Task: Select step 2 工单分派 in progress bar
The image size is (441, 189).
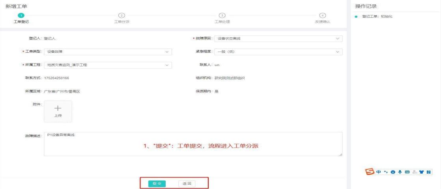Action: 121,15
